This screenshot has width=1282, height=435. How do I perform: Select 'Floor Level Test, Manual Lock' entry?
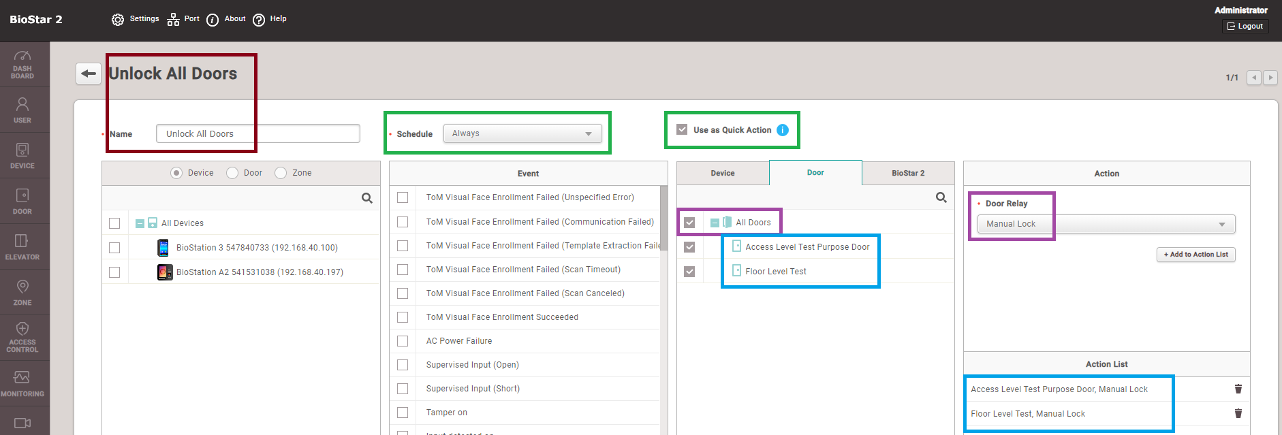click(1028, 414)
